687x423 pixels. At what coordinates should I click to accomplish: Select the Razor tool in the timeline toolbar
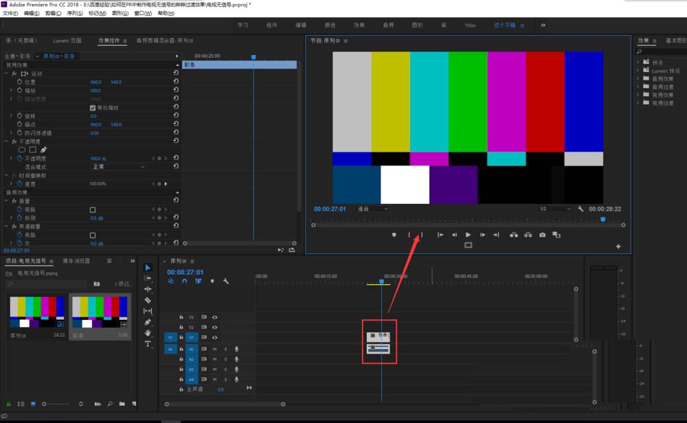(148, 299)
